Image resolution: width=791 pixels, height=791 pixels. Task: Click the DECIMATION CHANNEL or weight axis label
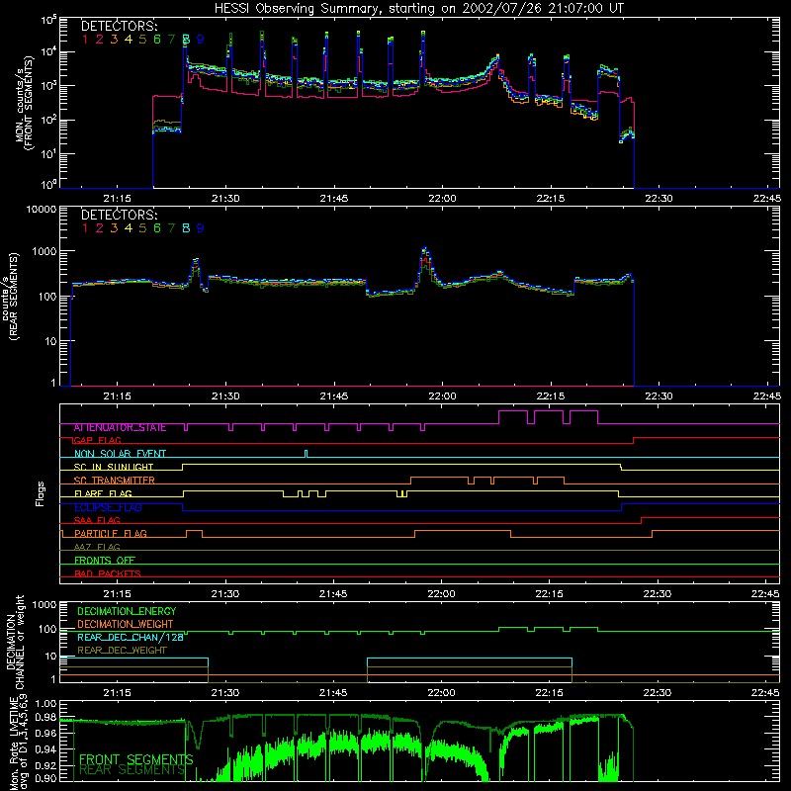tap(15, 643)
